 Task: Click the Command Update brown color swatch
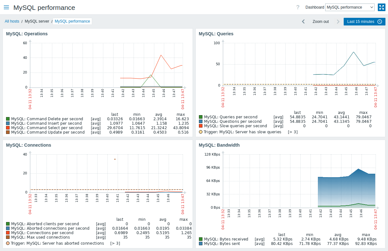point(8,132)
